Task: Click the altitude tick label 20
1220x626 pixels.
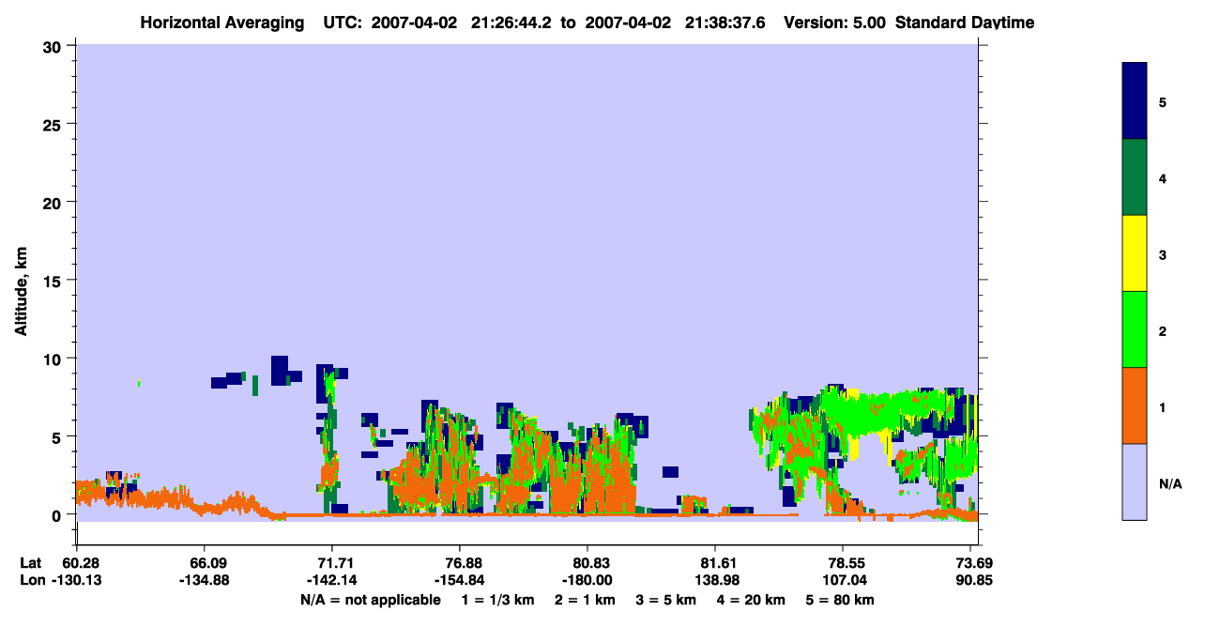Action: pyautogui.click(x=54, y=202)
